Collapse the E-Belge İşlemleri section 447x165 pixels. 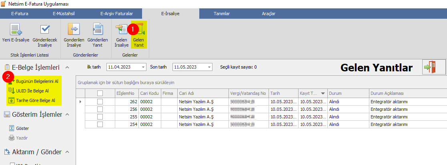67,68
